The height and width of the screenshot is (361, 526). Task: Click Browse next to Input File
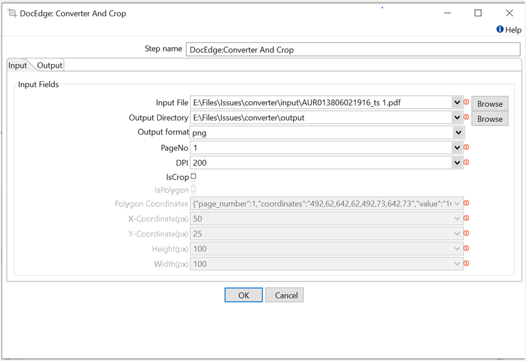[x=490, y=103]
